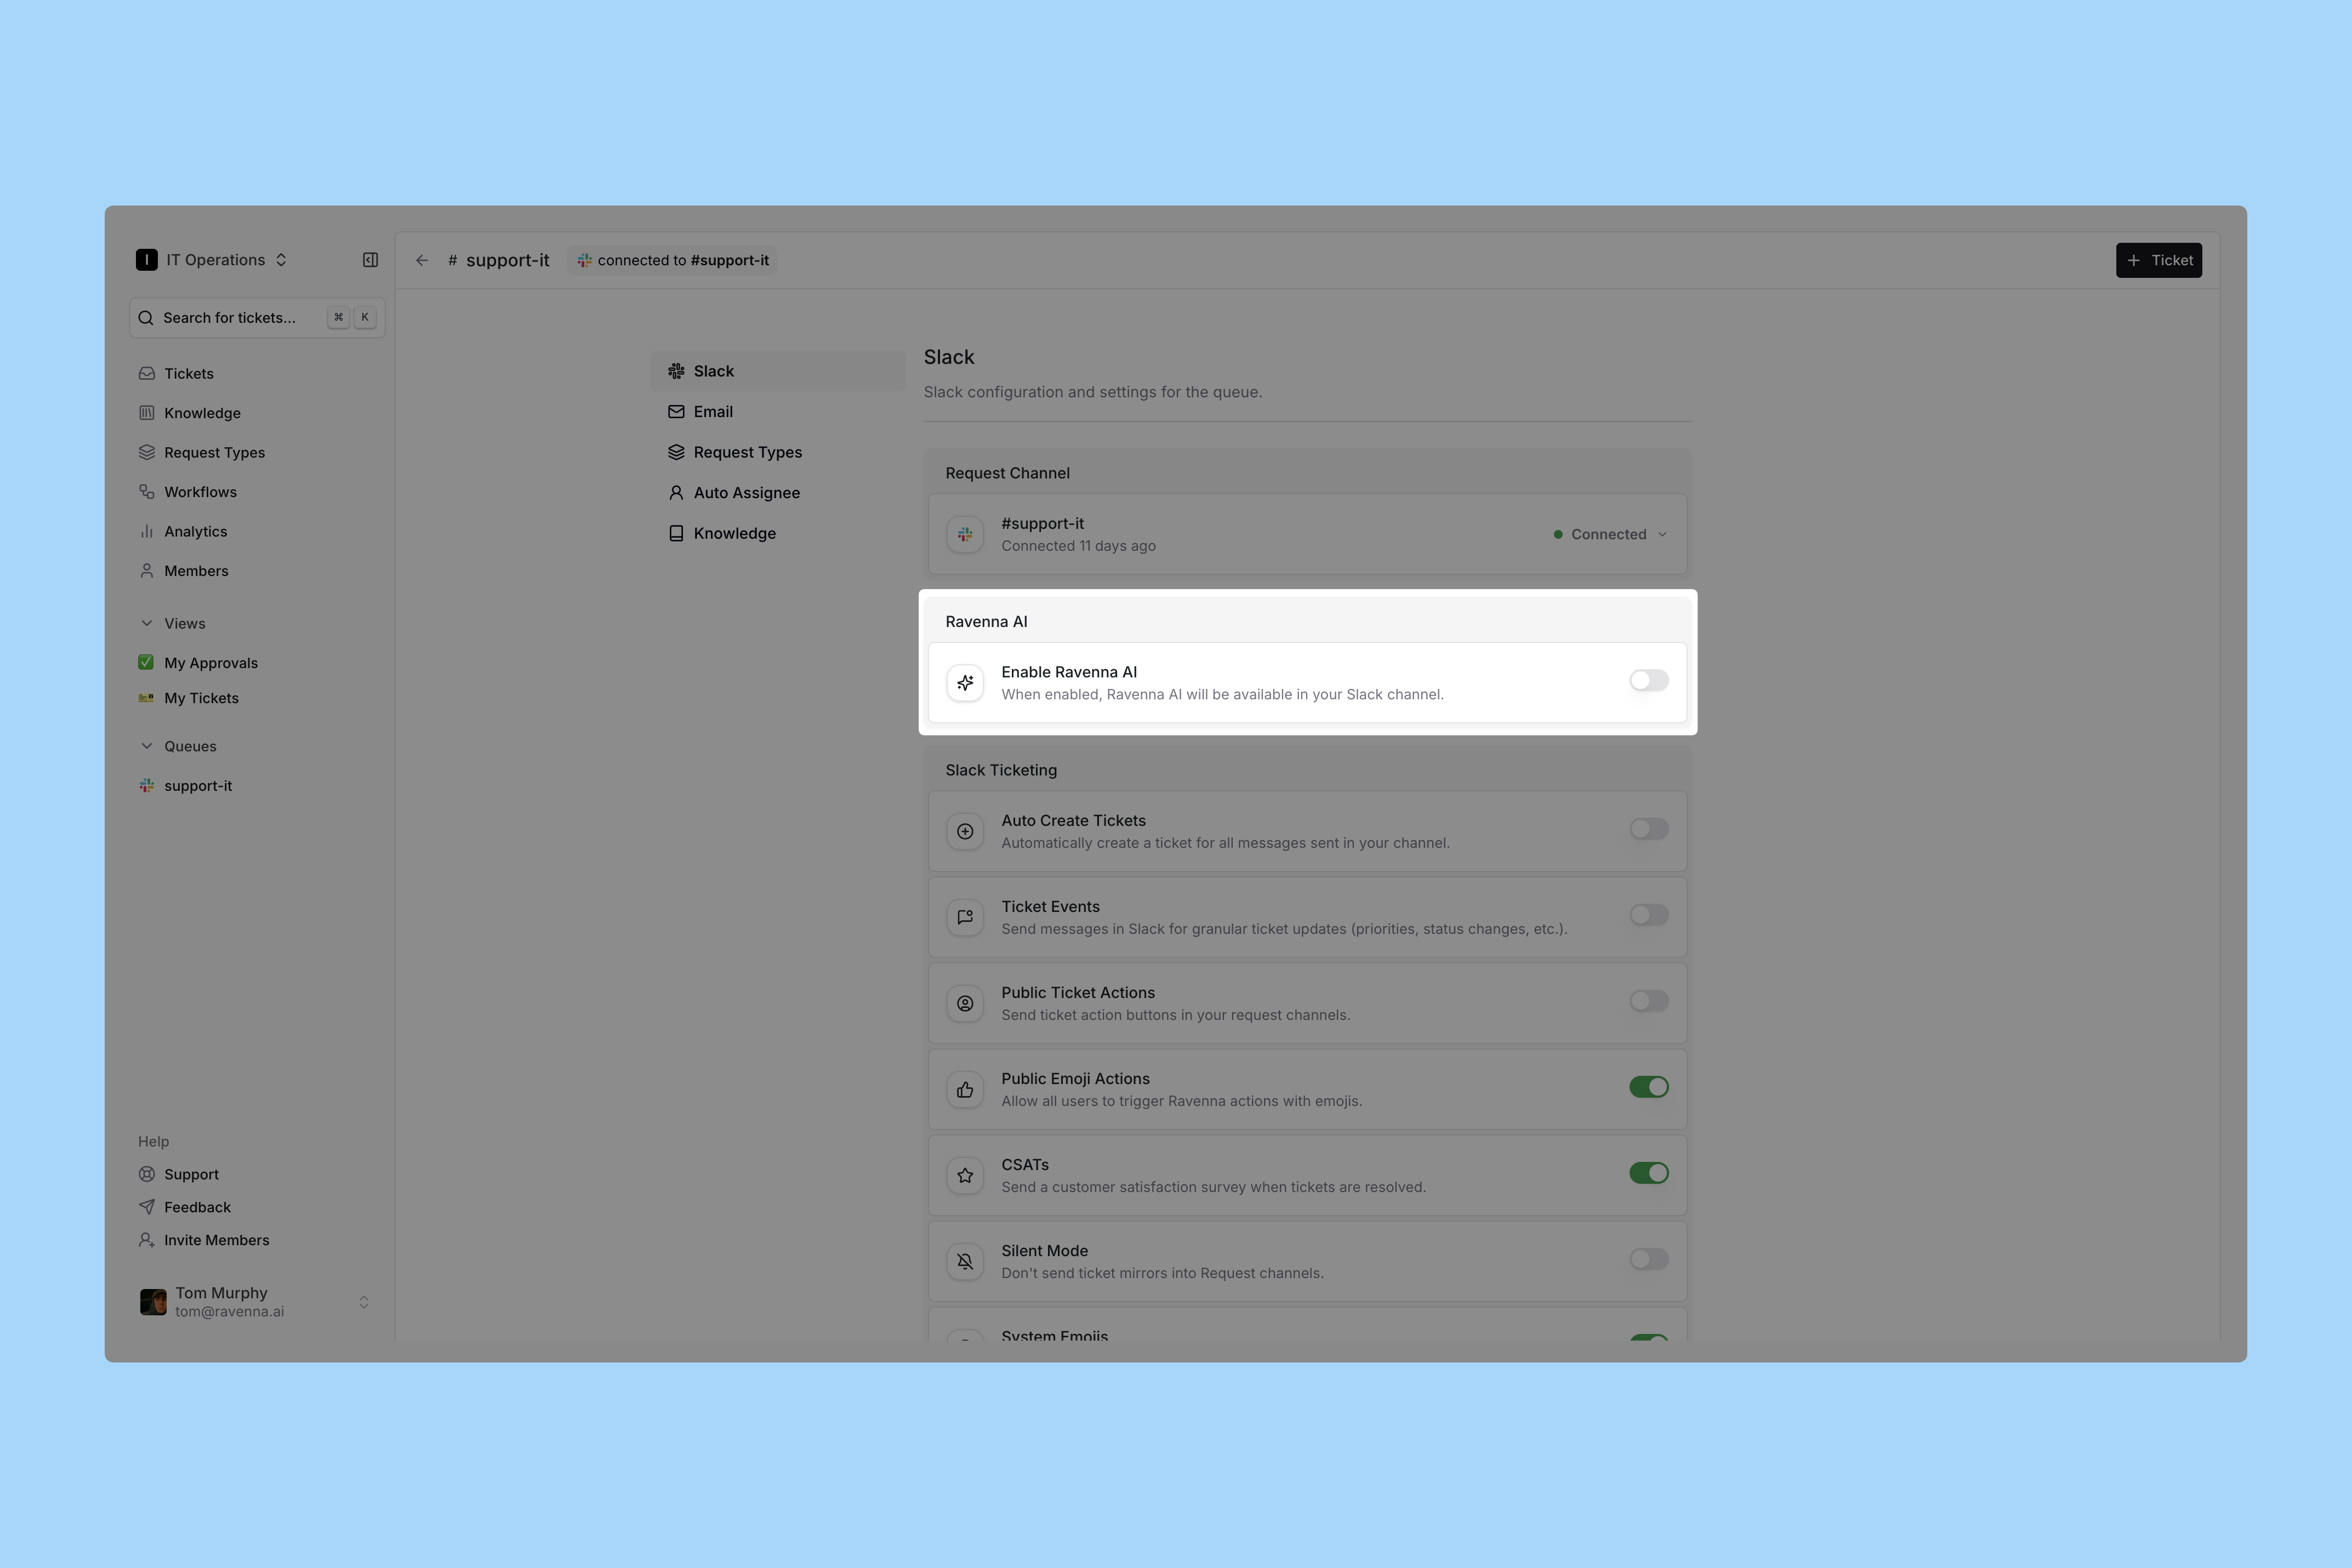This screenshot has width=2352, height=1568.
Task: Open the Invite Members link
Action: coord(216,1240)
